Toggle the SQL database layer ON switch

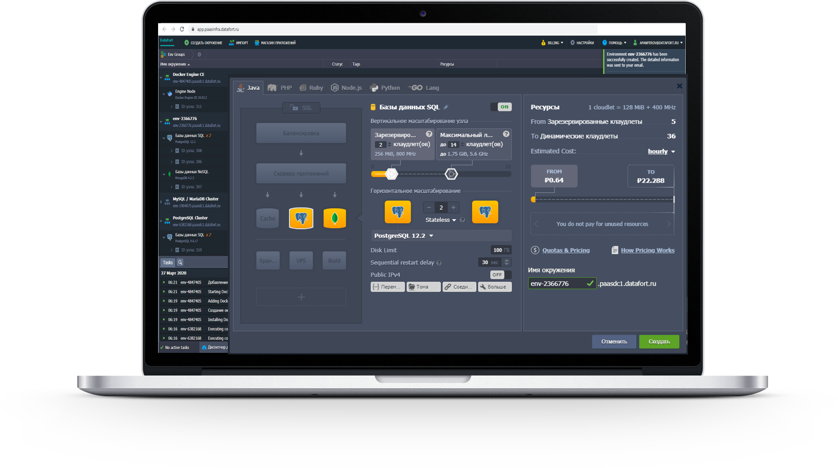501,107
